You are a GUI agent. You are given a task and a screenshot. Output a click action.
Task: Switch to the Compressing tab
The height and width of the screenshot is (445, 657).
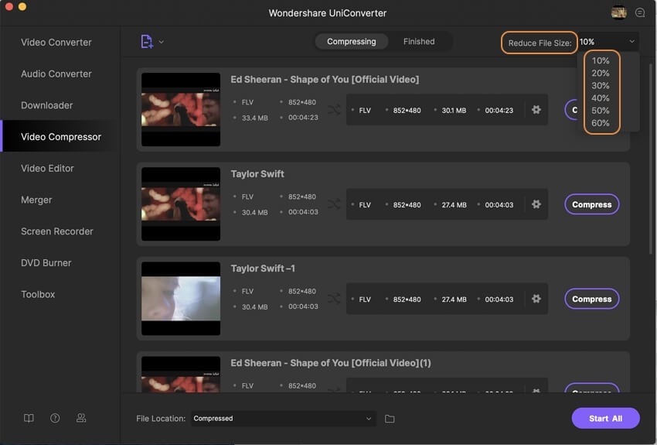(352, 42)
